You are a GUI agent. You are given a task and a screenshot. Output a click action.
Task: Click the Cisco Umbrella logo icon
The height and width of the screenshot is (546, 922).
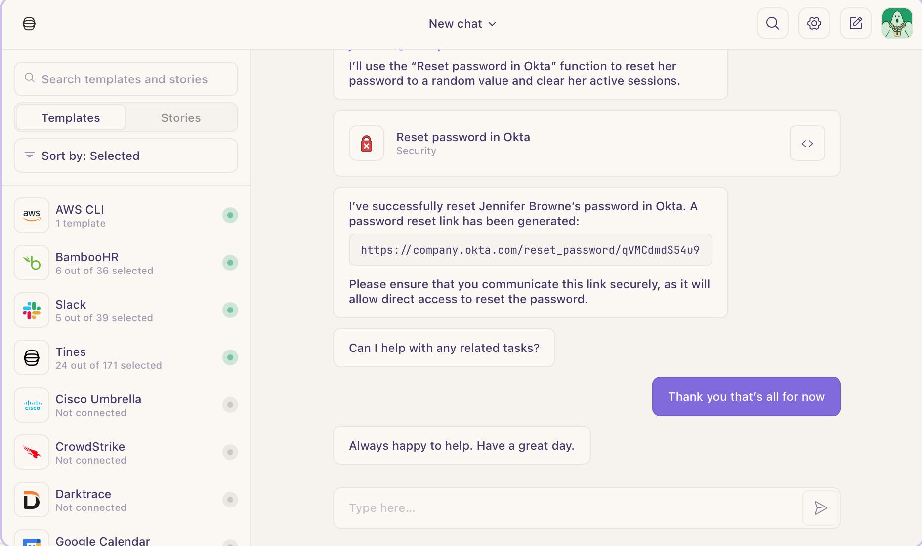[x=32, y=405]
